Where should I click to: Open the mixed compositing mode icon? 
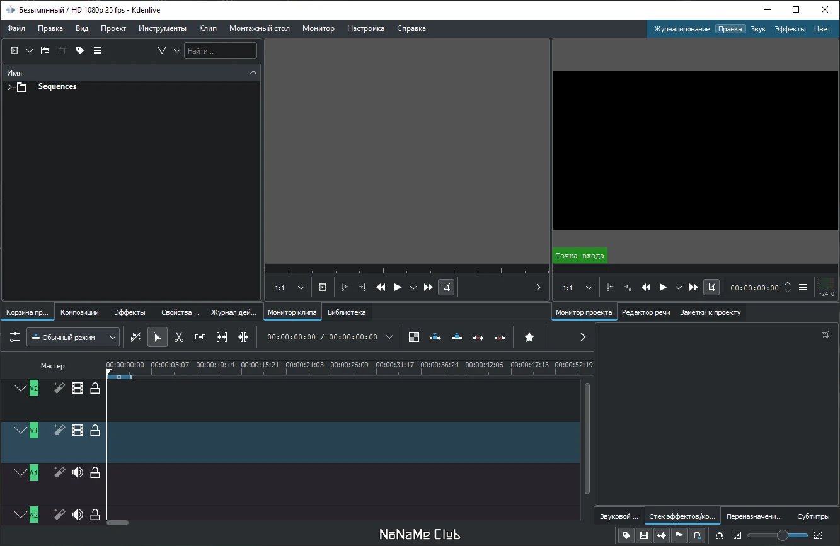414,338
